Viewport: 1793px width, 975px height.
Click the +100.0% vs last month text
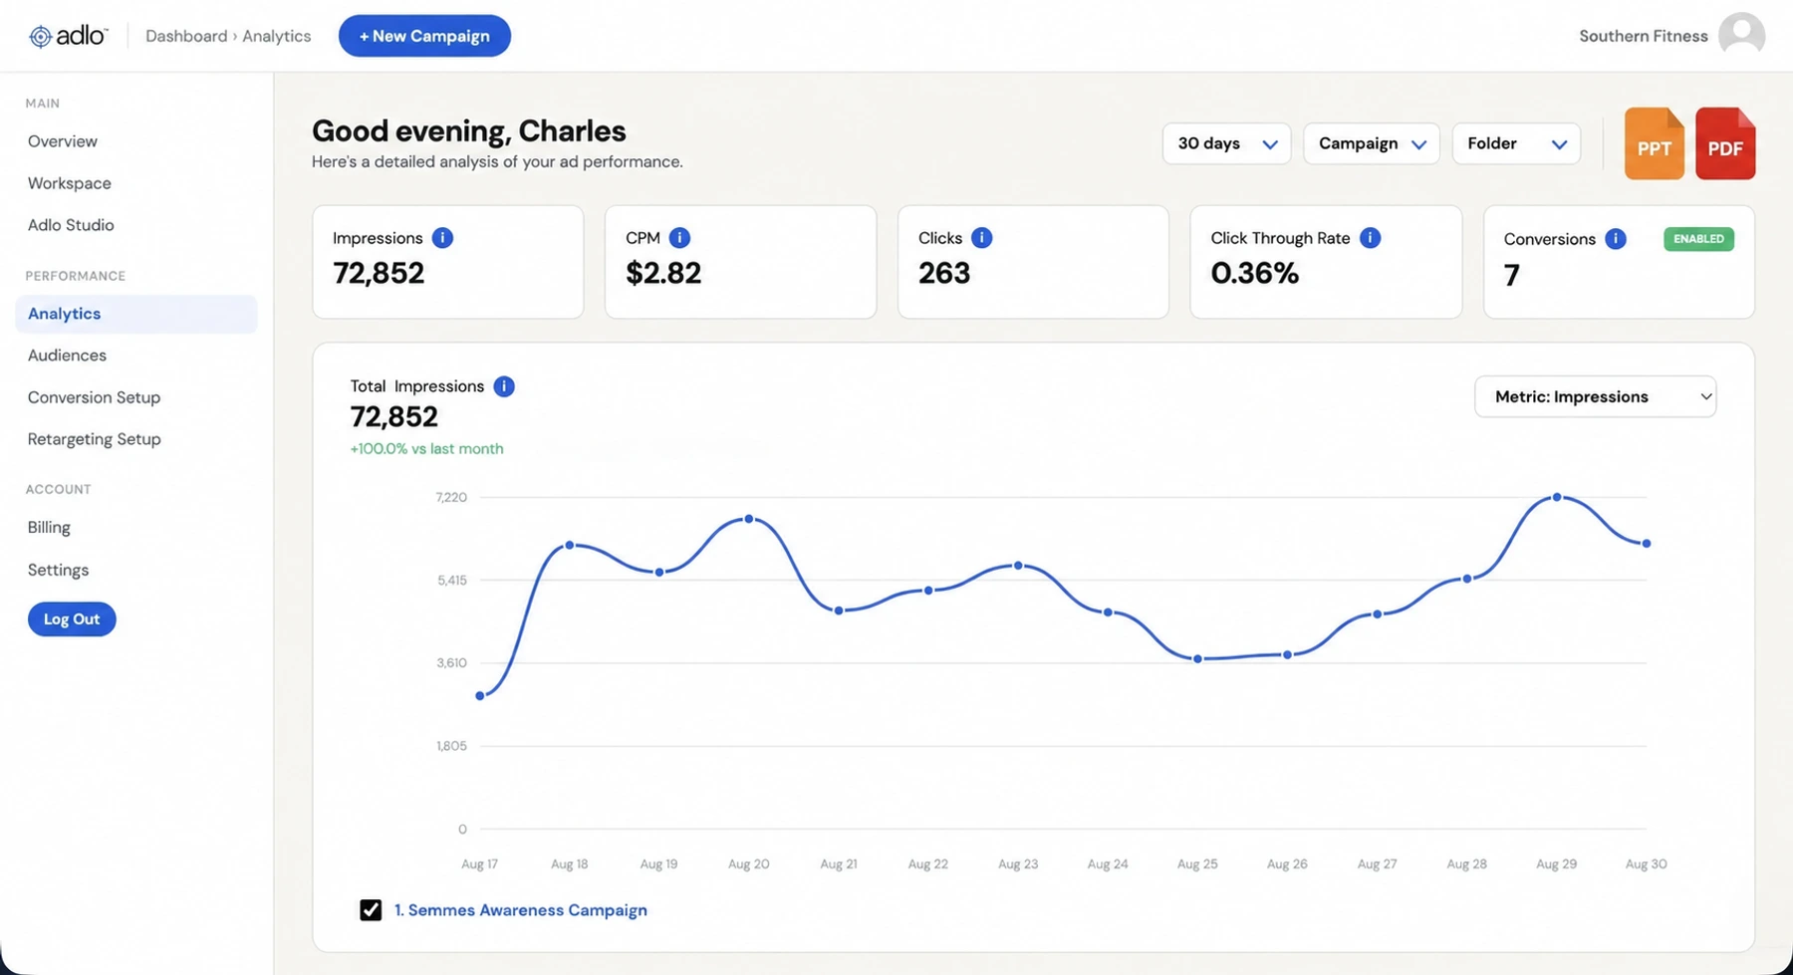(426, 449)
